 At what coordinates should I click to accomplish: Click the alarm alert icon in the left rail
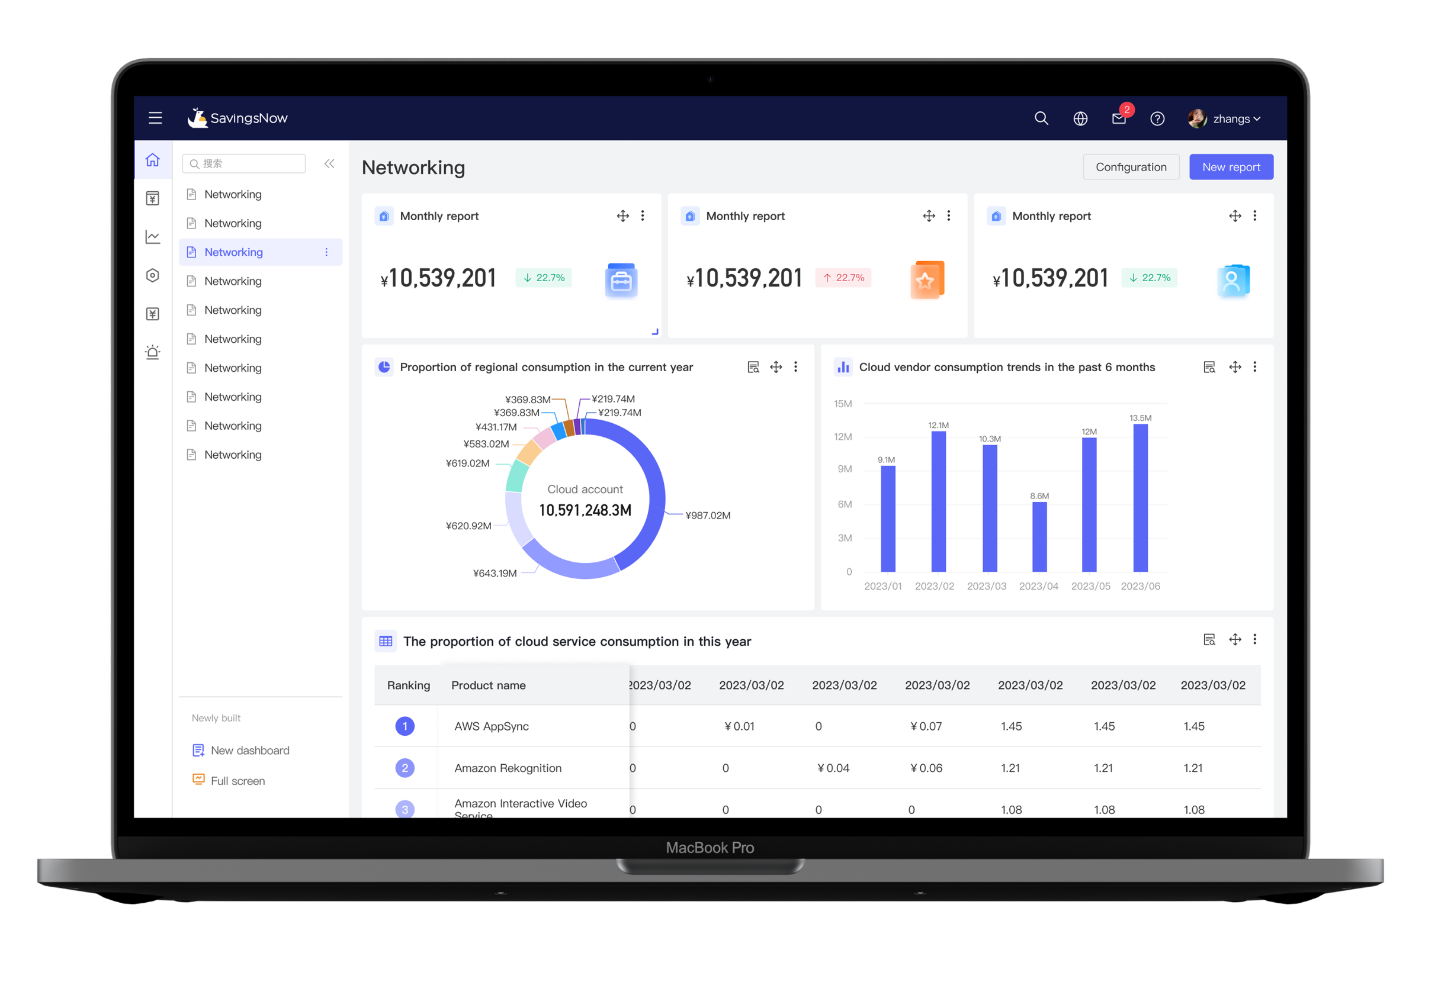click(153, 352)
